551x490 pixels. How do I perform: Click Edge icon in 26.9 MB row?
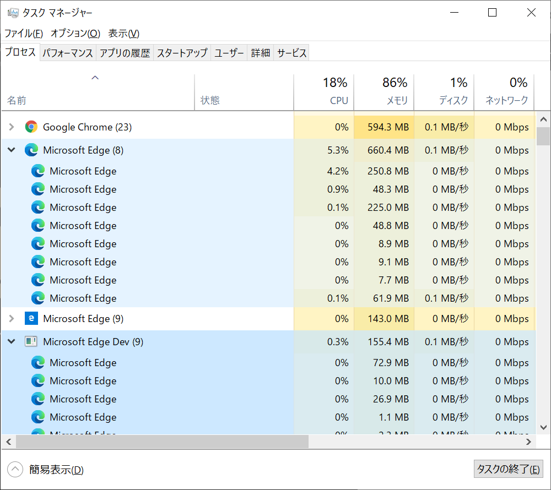[38, 399]
